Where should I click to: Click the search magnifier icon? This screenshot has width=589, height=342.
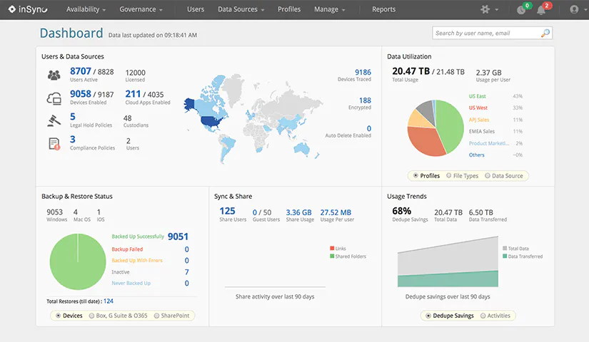click(x=545, y=33)
